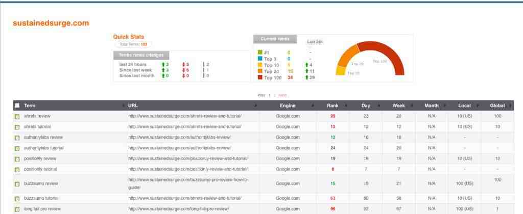523x214 pixels.
Task: Click the 'long tail pro review' term
Action: click(x=42, y=209)
